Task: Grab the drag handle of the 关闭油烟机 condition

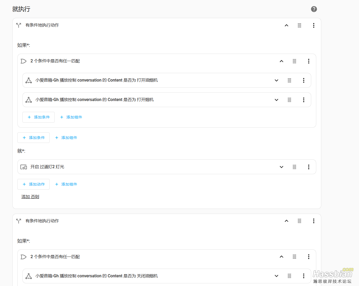Action: pos(289,276)
